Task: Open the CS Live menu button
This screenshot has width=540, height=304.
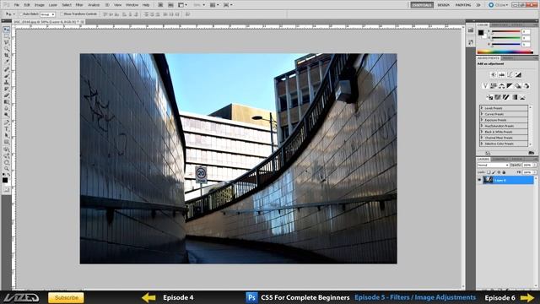Action: click(x=499, y=5)
